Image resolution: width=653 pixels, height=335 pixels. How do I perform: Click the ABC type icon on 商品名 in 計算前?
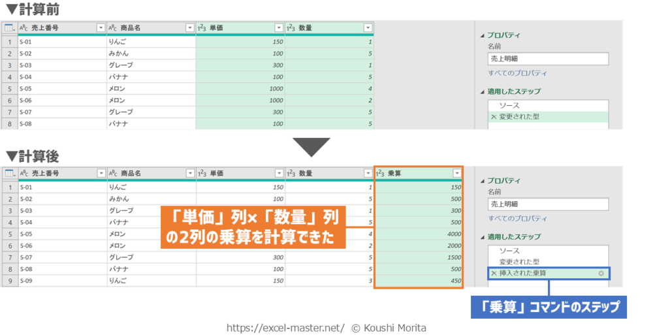click(x=113, y=28)
